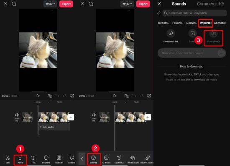
Task: Play the preview in the middle screen
Action: pos(115,96)
